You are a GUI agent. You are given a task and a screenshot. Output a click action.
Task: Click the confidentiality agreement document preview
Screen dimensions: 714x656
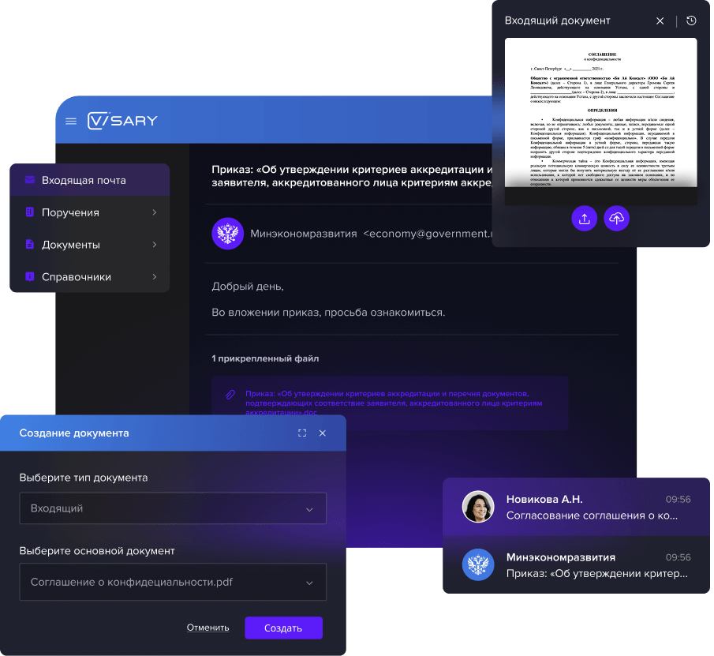click(x=600, y=112)
